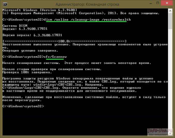Click the path C:\Windows\Logs\CBS\CBS.log line
Image resolution: width=175 pixels, height=138 pixels.
(x=72, y=88)
